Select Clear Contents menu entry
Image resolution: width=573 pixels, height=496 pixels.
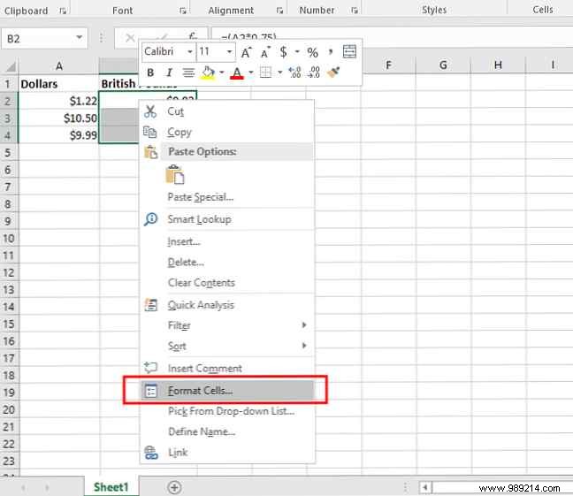coord(227,283)
